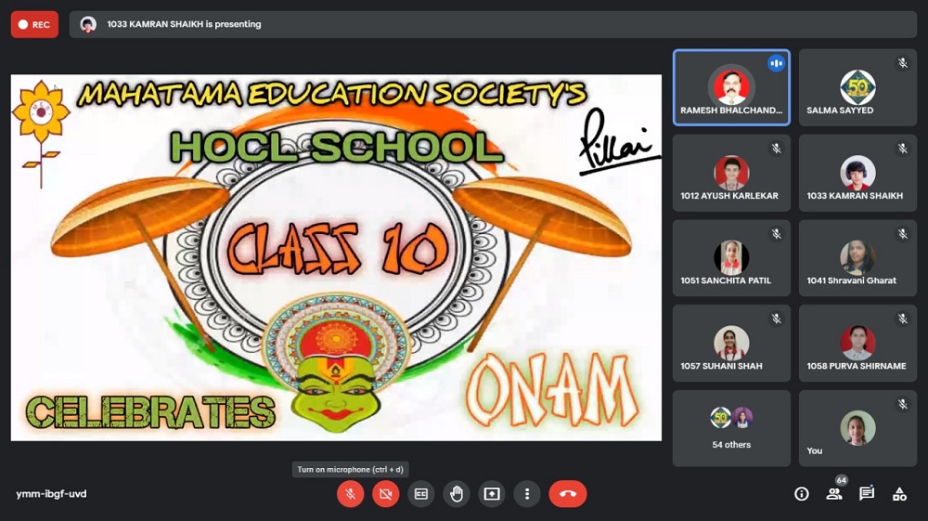Screen dimensions: 928x521
Task: Open the Activities panel
Action: click(x=899, y=494)
